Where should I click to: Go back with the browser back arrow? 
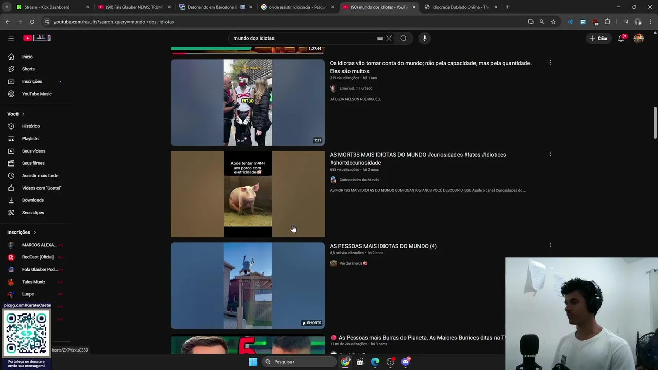point(7,22)
